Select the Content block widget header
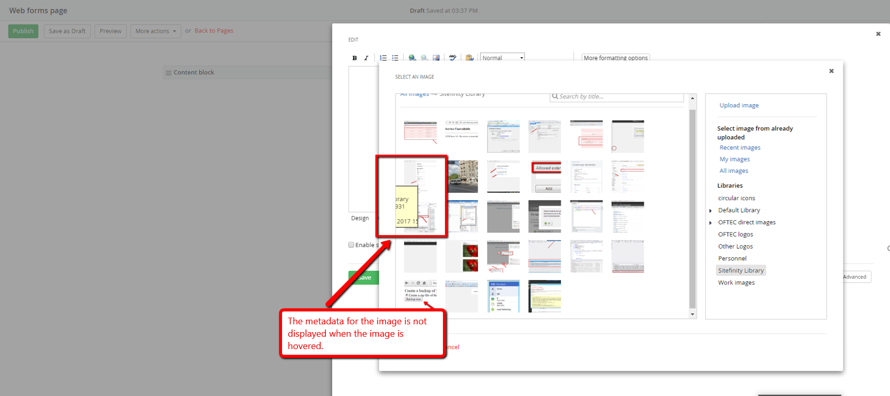Screen dimensions: 890x396 [x=248, y=73]
